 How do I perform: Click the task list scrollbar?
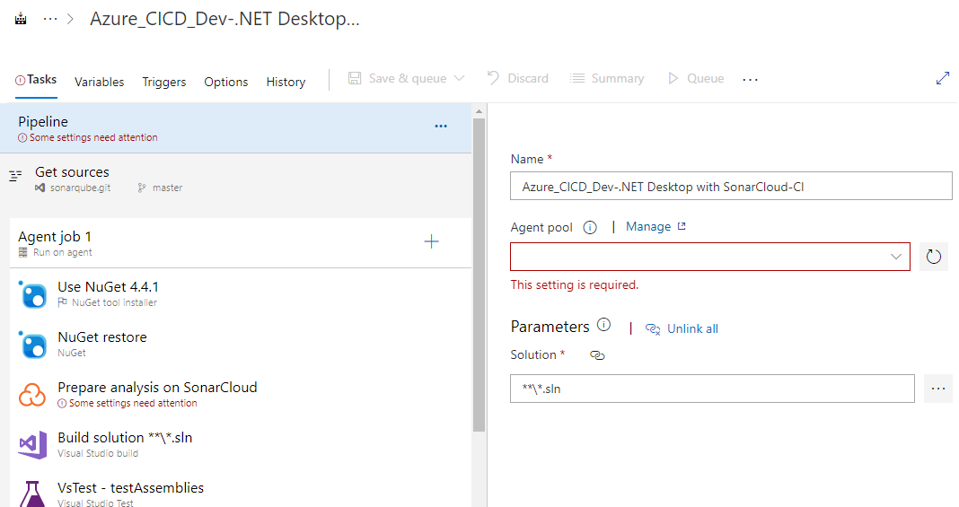479,275
